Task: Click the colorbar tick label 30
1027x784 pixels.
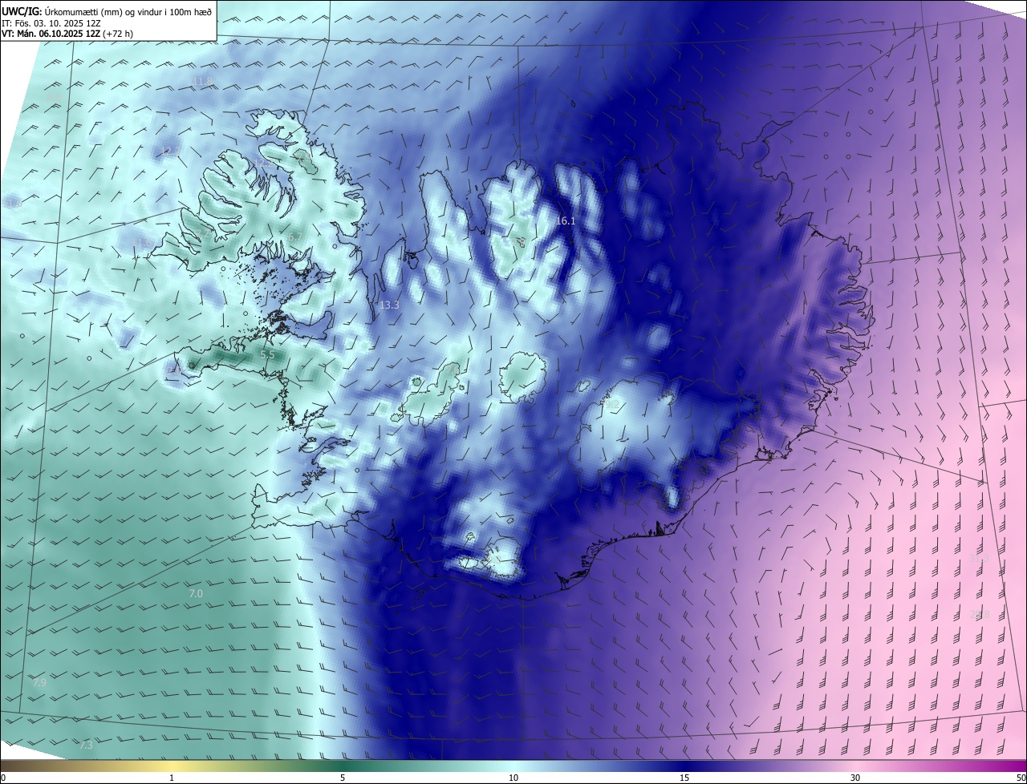Action: pyautogui.click(x=855, y=778)
